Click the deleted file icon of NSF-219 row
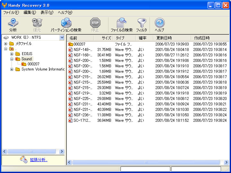The image size is (231, 173). 70,93
